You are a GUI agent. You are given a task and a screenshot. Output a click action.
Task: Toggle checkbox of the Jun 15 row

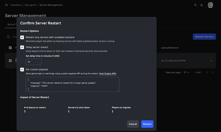10,61
